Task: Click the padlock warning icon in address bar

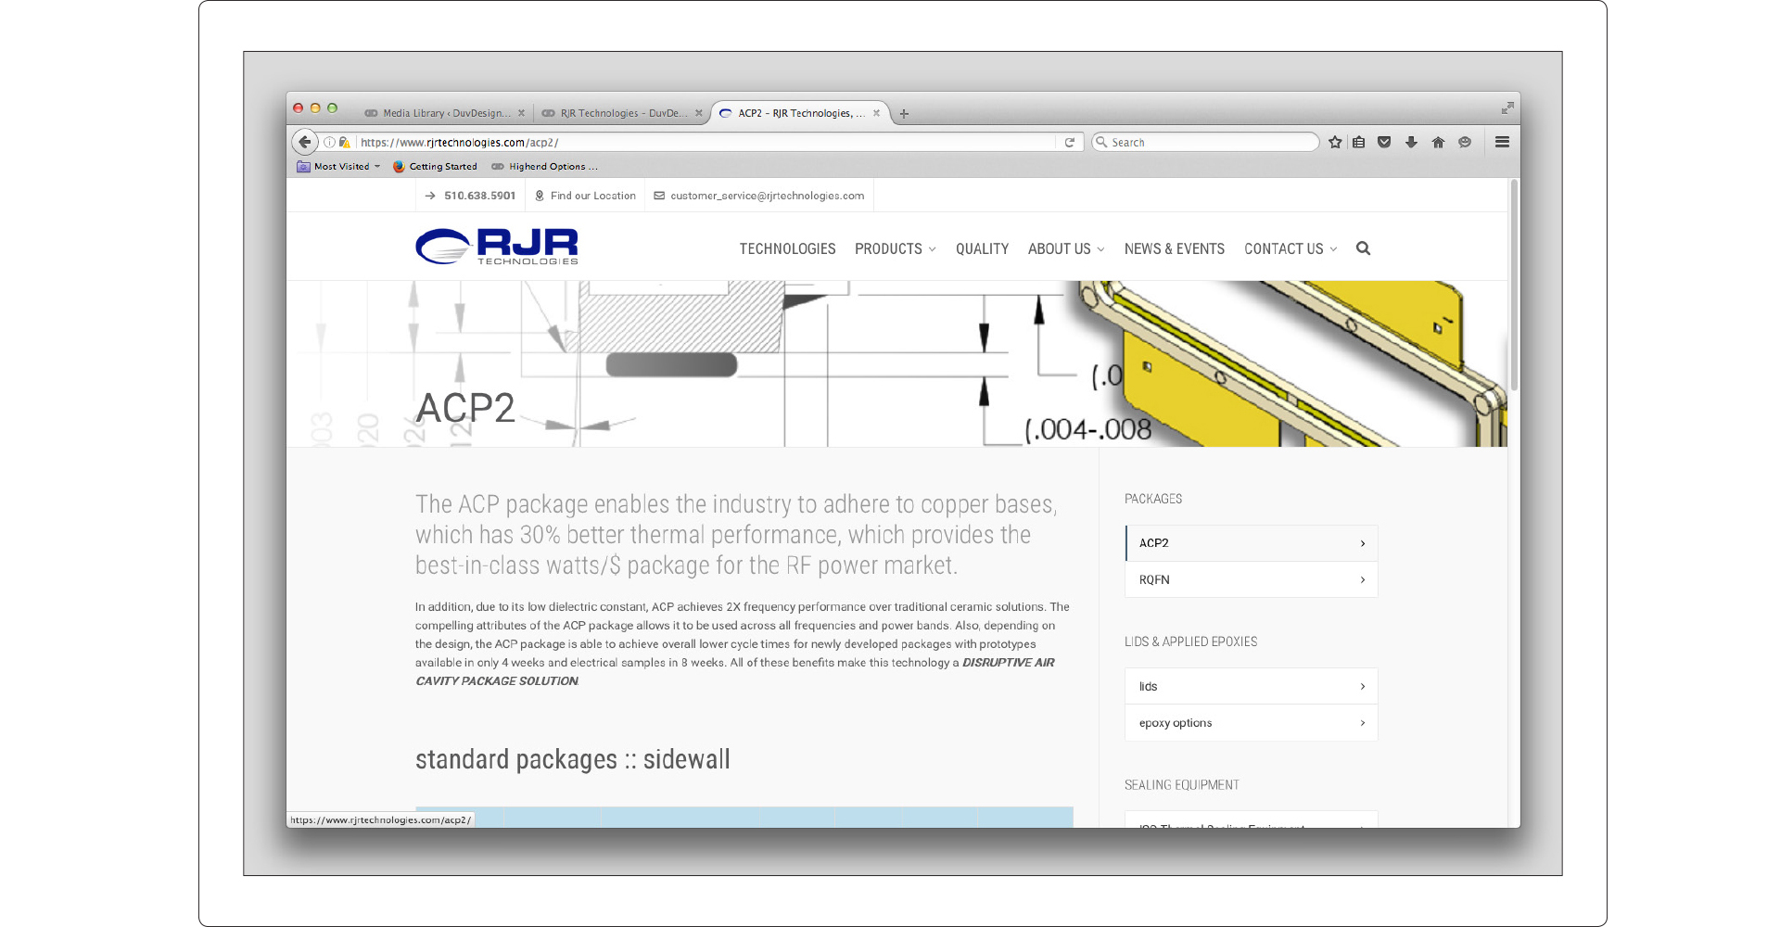Action: pos(344,142)
